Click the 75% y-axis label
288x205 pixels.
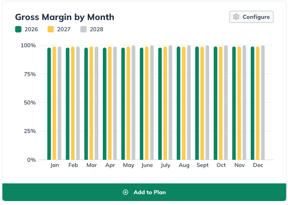[x=30, y=74]
